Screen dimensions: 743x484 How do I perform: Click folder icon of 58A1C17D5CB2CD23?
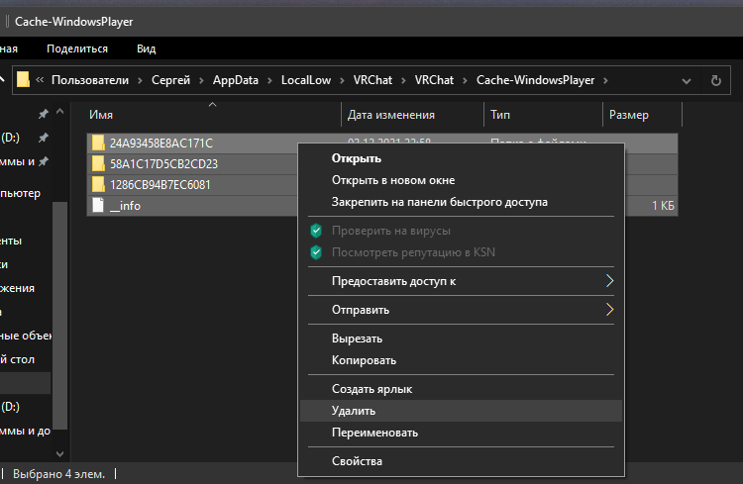click(98, 163)
